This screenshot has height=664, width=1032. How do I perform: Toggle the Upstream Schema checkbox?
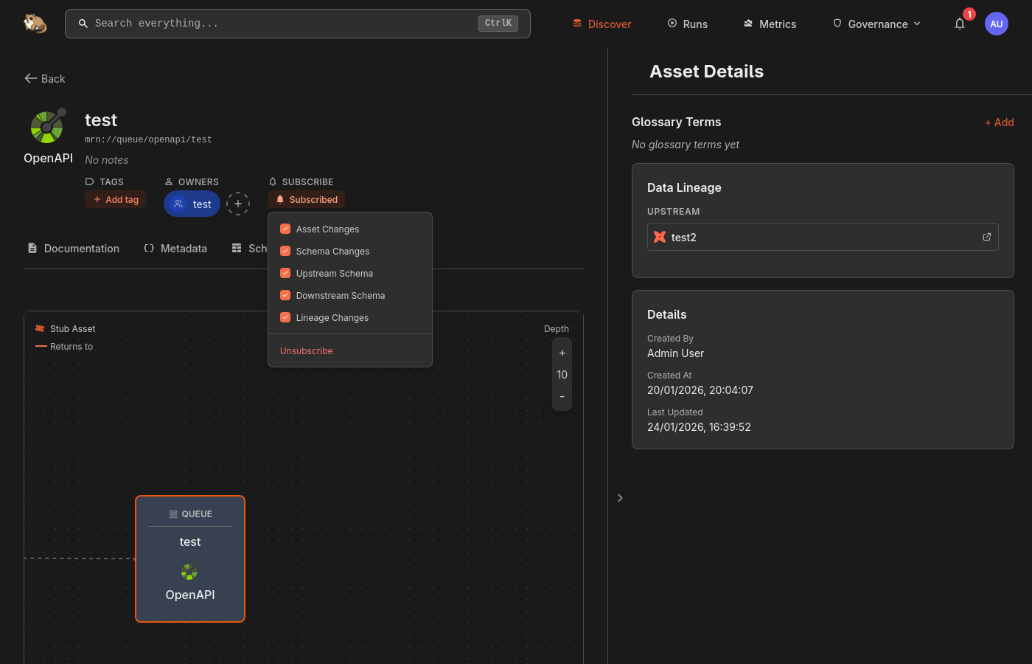click(285, 273)
